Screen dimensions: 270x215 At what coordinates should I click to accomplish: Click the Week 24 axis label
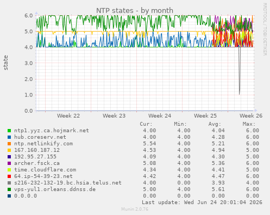coord(160,116)
